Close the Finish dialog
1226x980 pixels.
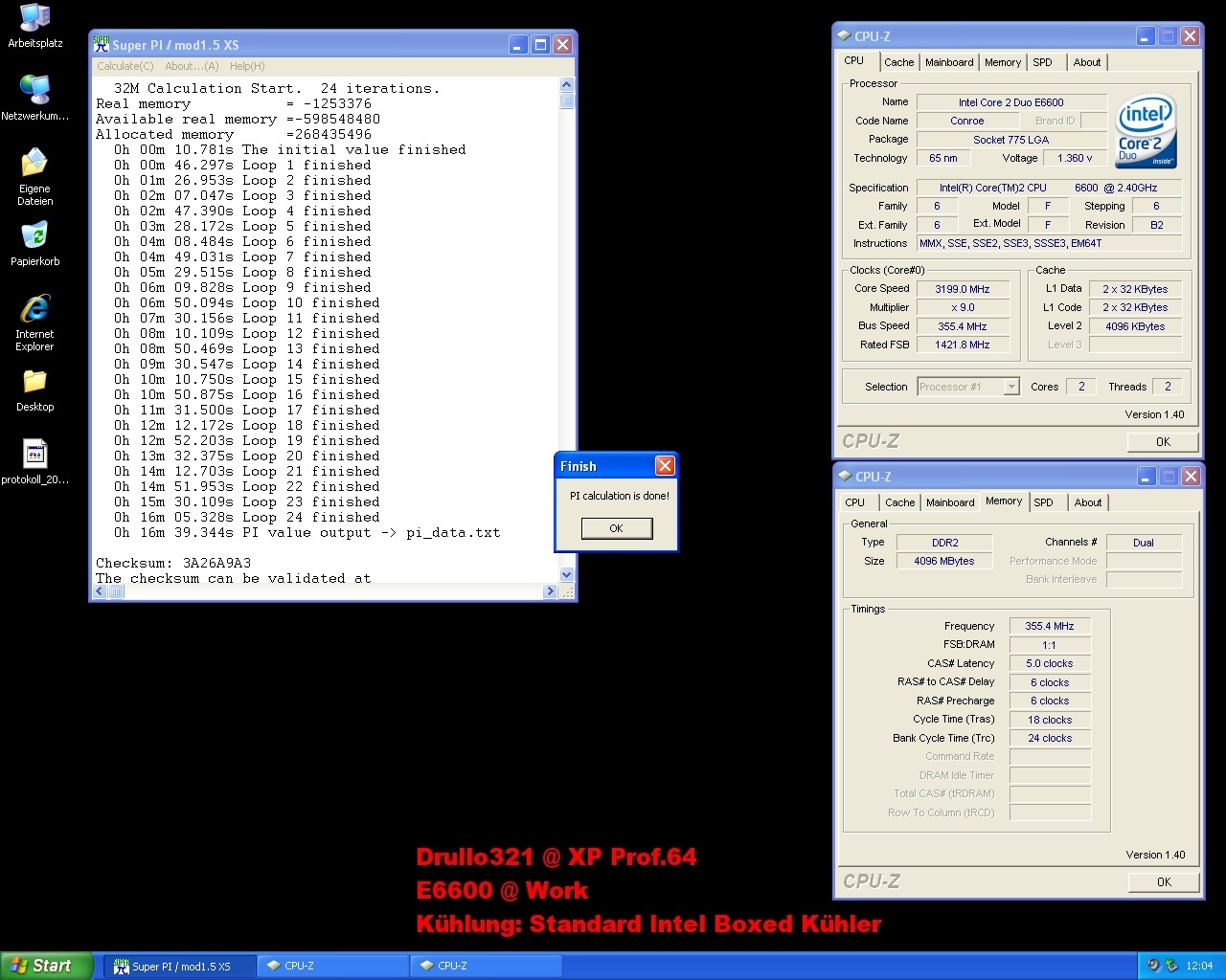665,466
